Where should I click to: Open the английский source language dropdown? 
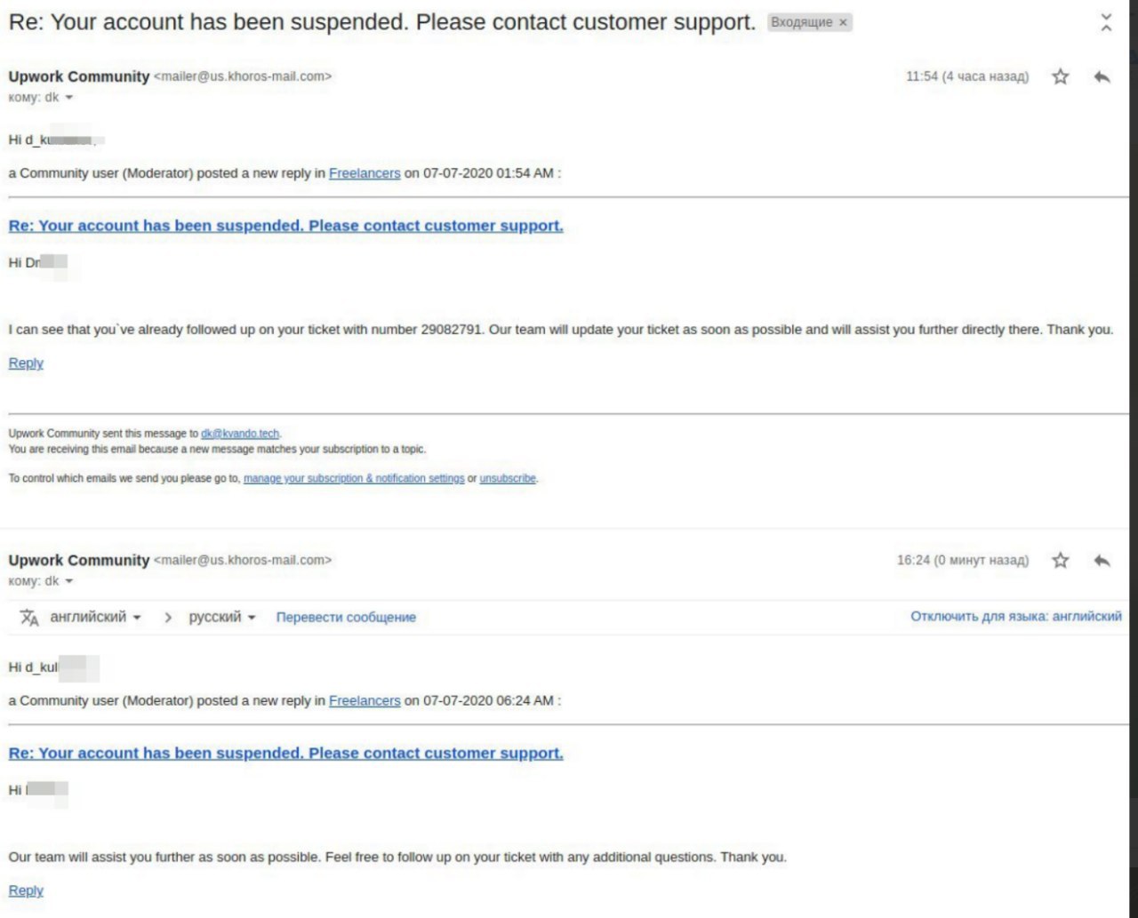pyautogui.click(x=95, y=617)
